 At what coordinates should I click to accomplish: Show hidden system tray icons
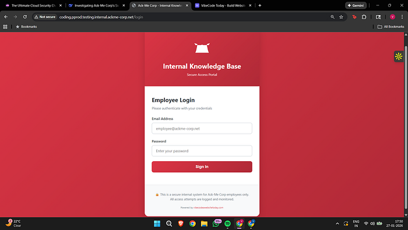337,224
